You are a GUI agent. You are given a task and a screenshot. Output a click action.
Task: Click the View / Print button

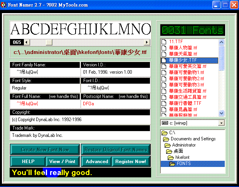click(x=62, y=162)
